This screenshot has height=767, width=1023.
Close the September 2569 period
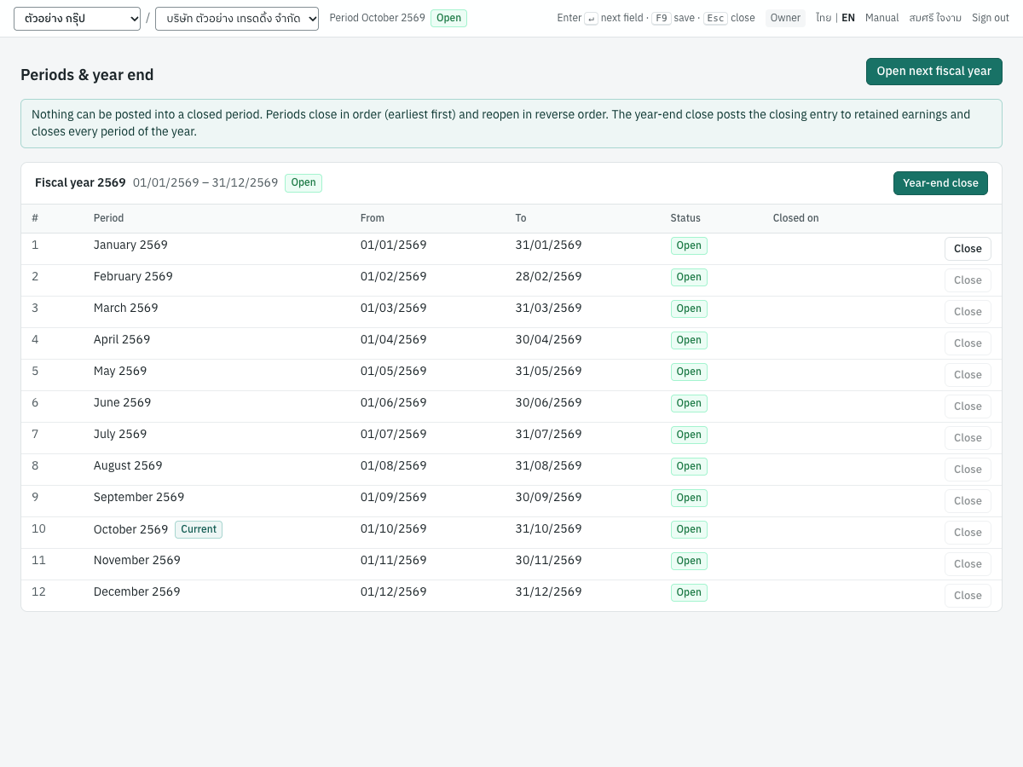click(x=968, y=501)
